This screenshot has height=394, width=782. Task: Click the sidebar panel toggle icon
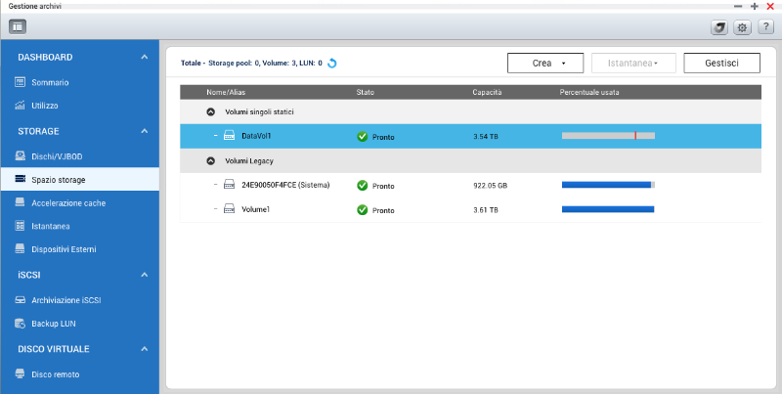coord(18,26)
